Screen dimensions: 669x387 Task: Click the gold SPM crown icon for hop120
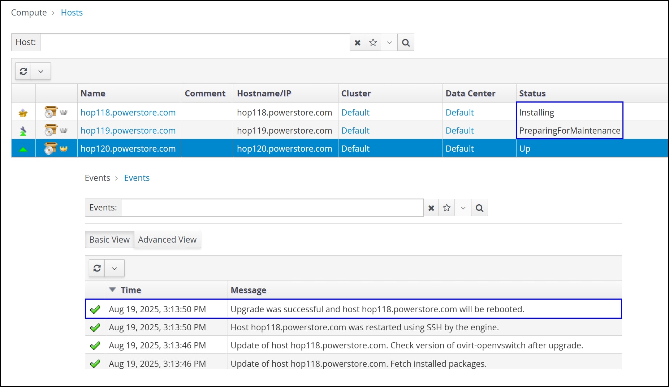64,148
